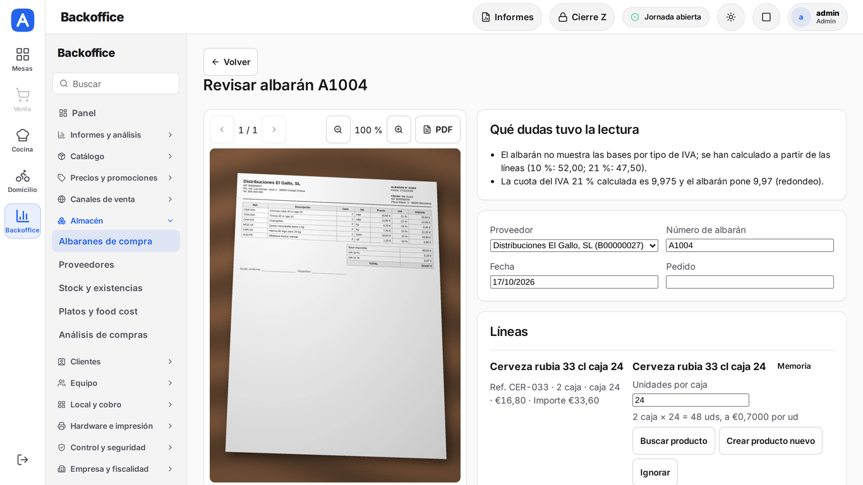
Task: Expand the Clientes section
Action: coord(116,361)
